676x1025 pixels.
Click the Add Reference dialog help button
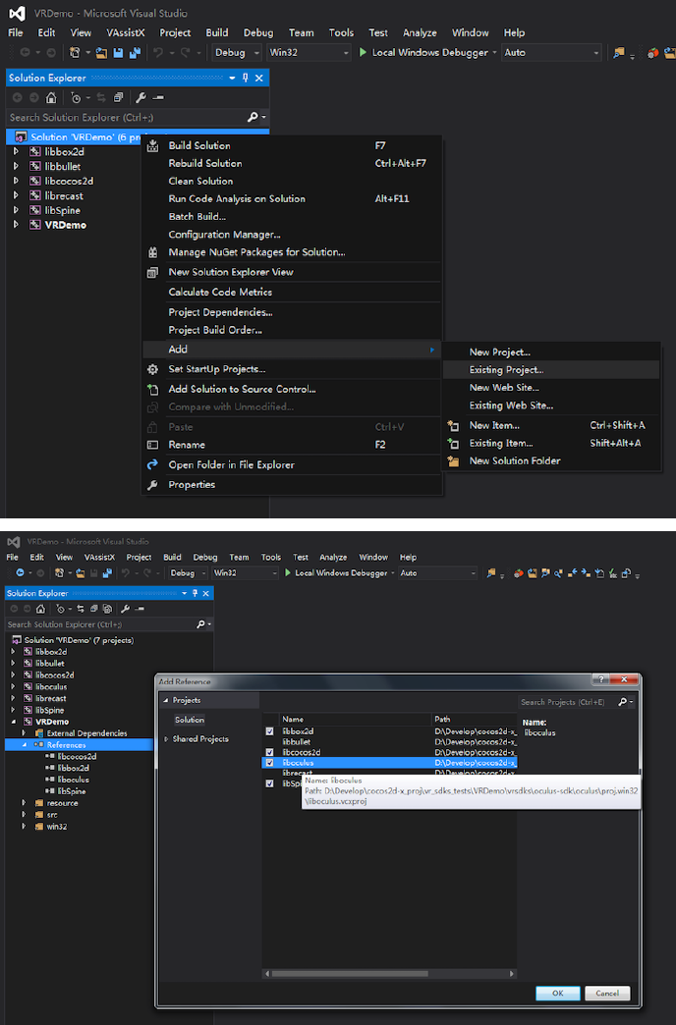[600, 679]
